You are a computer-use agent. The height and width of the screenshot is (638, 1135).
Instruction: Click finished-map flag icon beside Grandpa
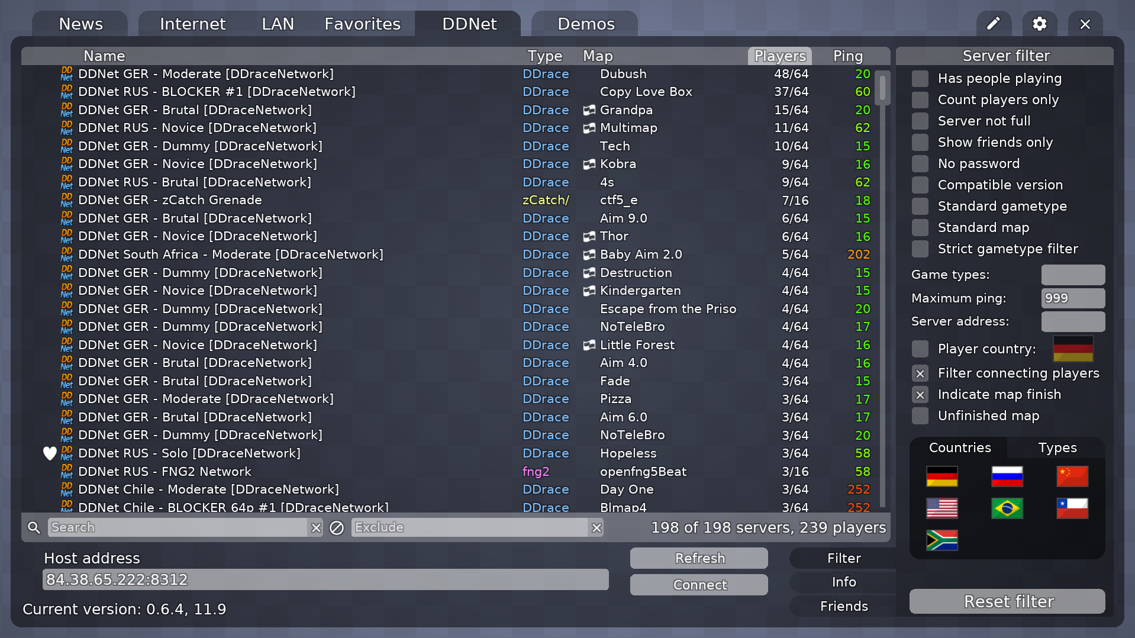pyautogui.click(x=589, y=110)
